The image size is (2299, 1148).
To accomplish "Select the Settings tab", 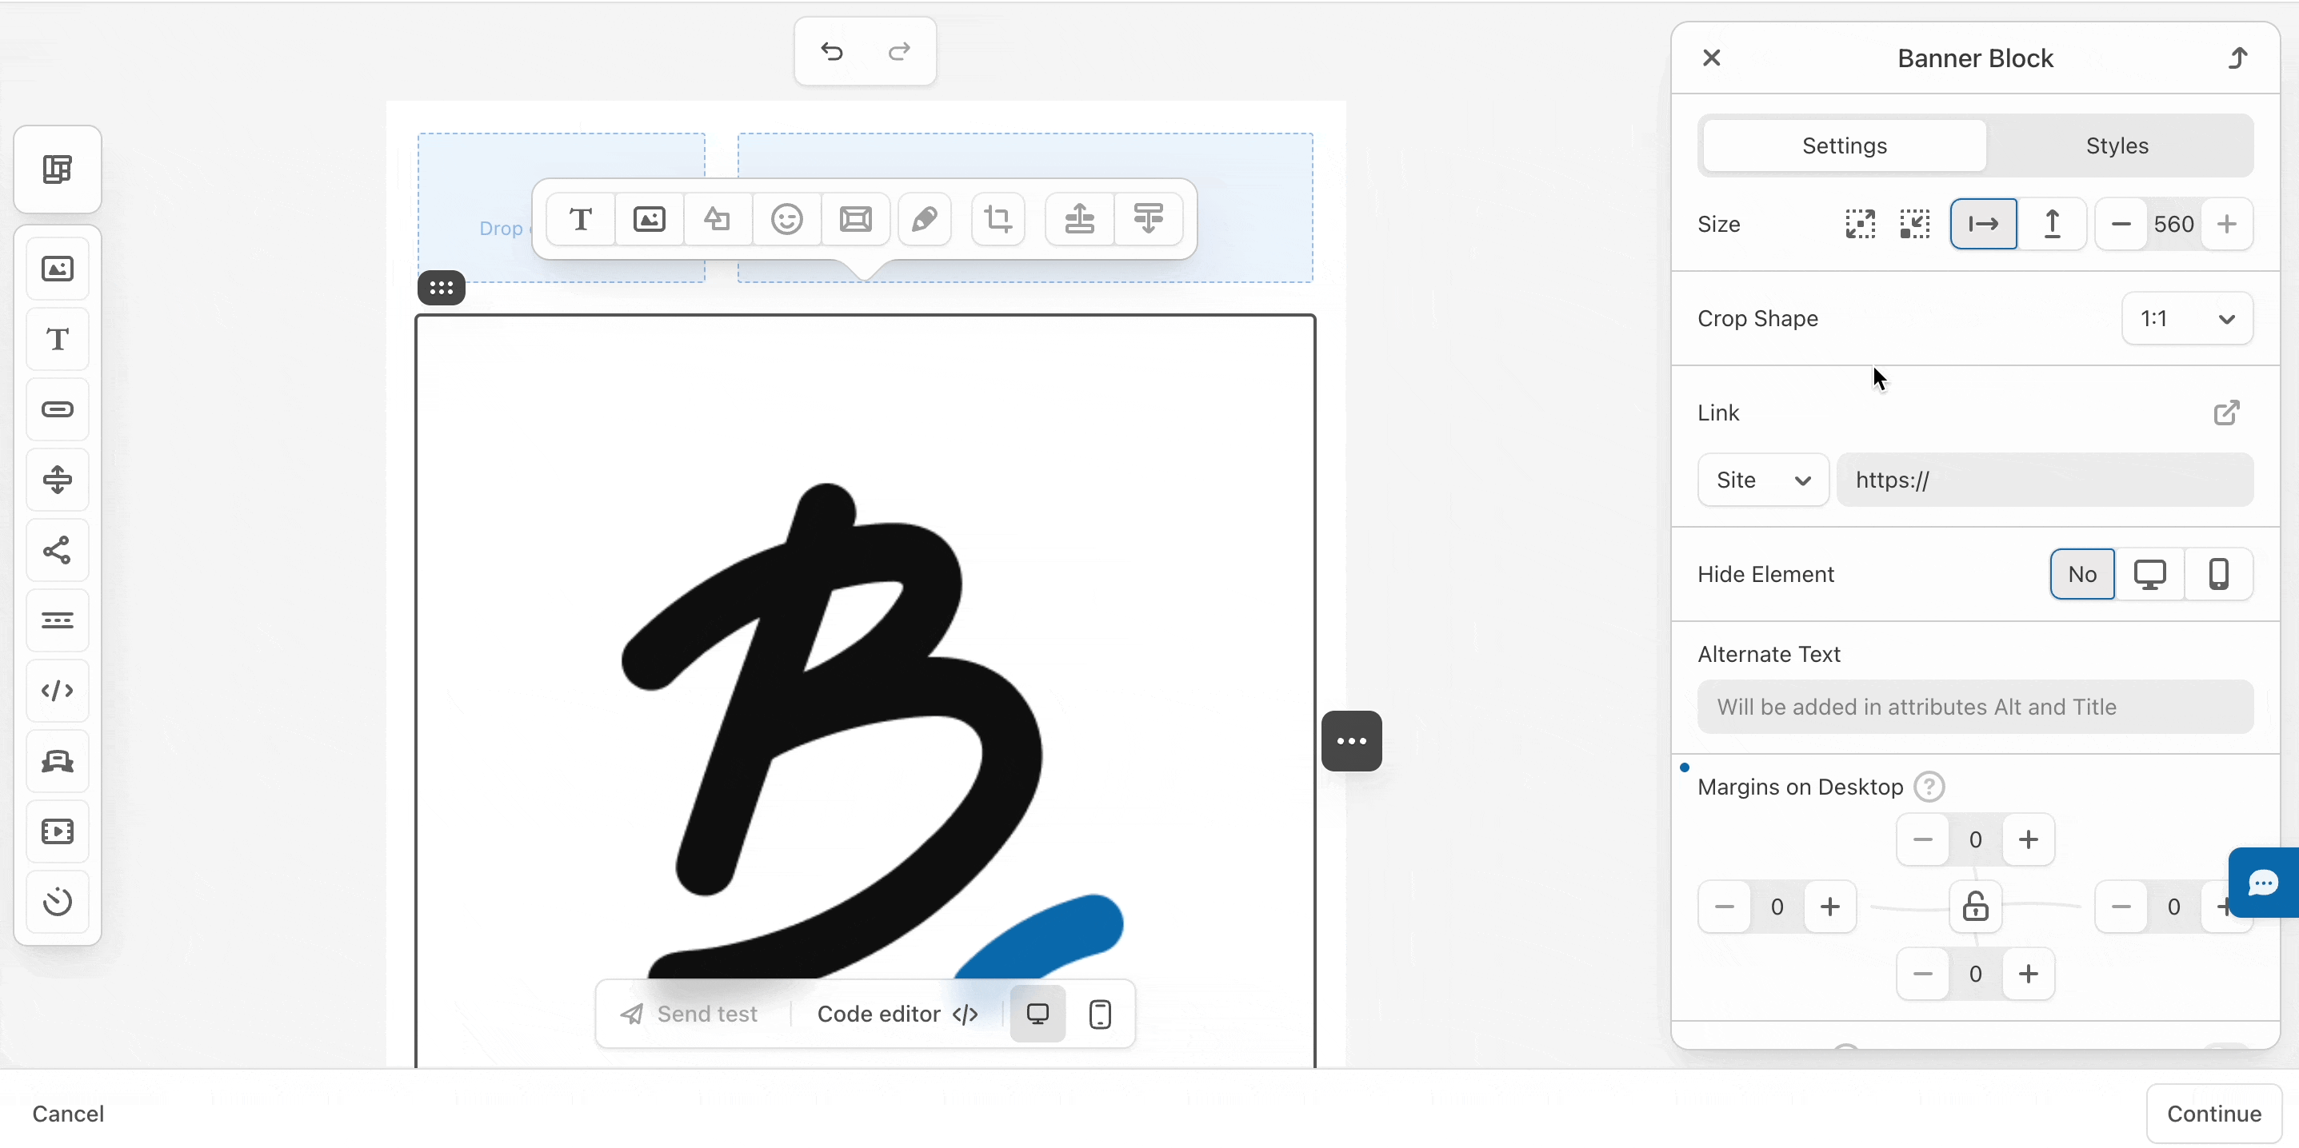I will click(x=1844, y=146).
